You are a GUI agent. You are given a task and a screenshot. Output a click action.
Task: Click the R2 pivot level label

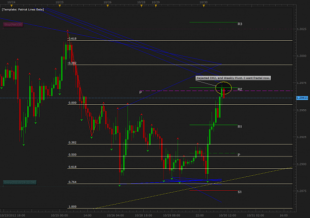point(240,89)
